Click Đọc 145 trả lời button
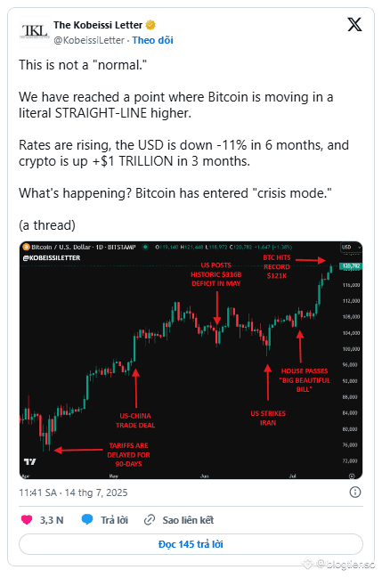Image resolution: width=382 pixels, height=578 pixels. (191, 544)
